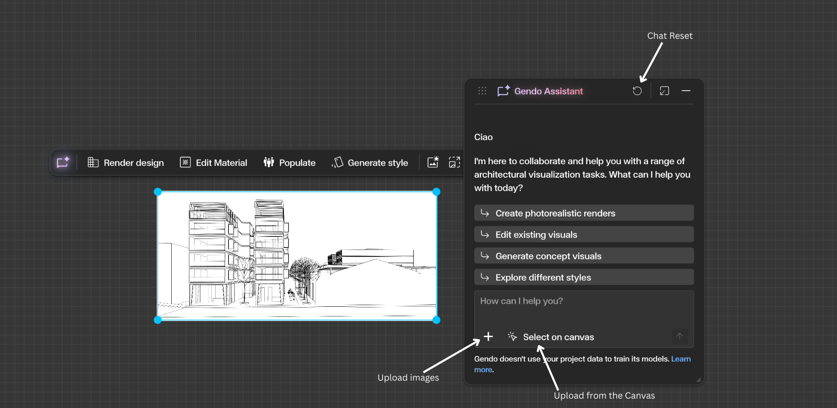The width and height of the screenshot is (837, 408).
Task: Select the Generate style tool
Action: tap(370, 163)
